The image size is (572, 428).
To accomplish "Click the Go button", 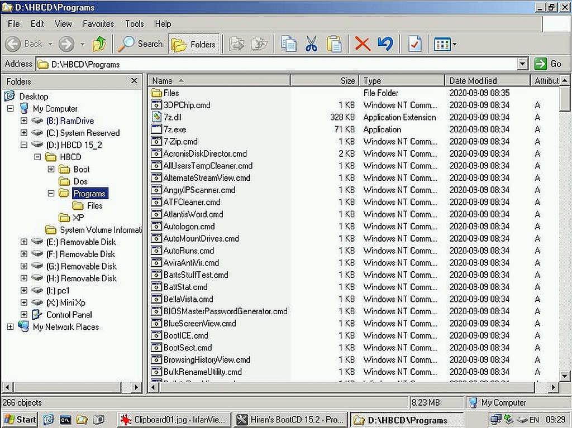I will point(549,64).
